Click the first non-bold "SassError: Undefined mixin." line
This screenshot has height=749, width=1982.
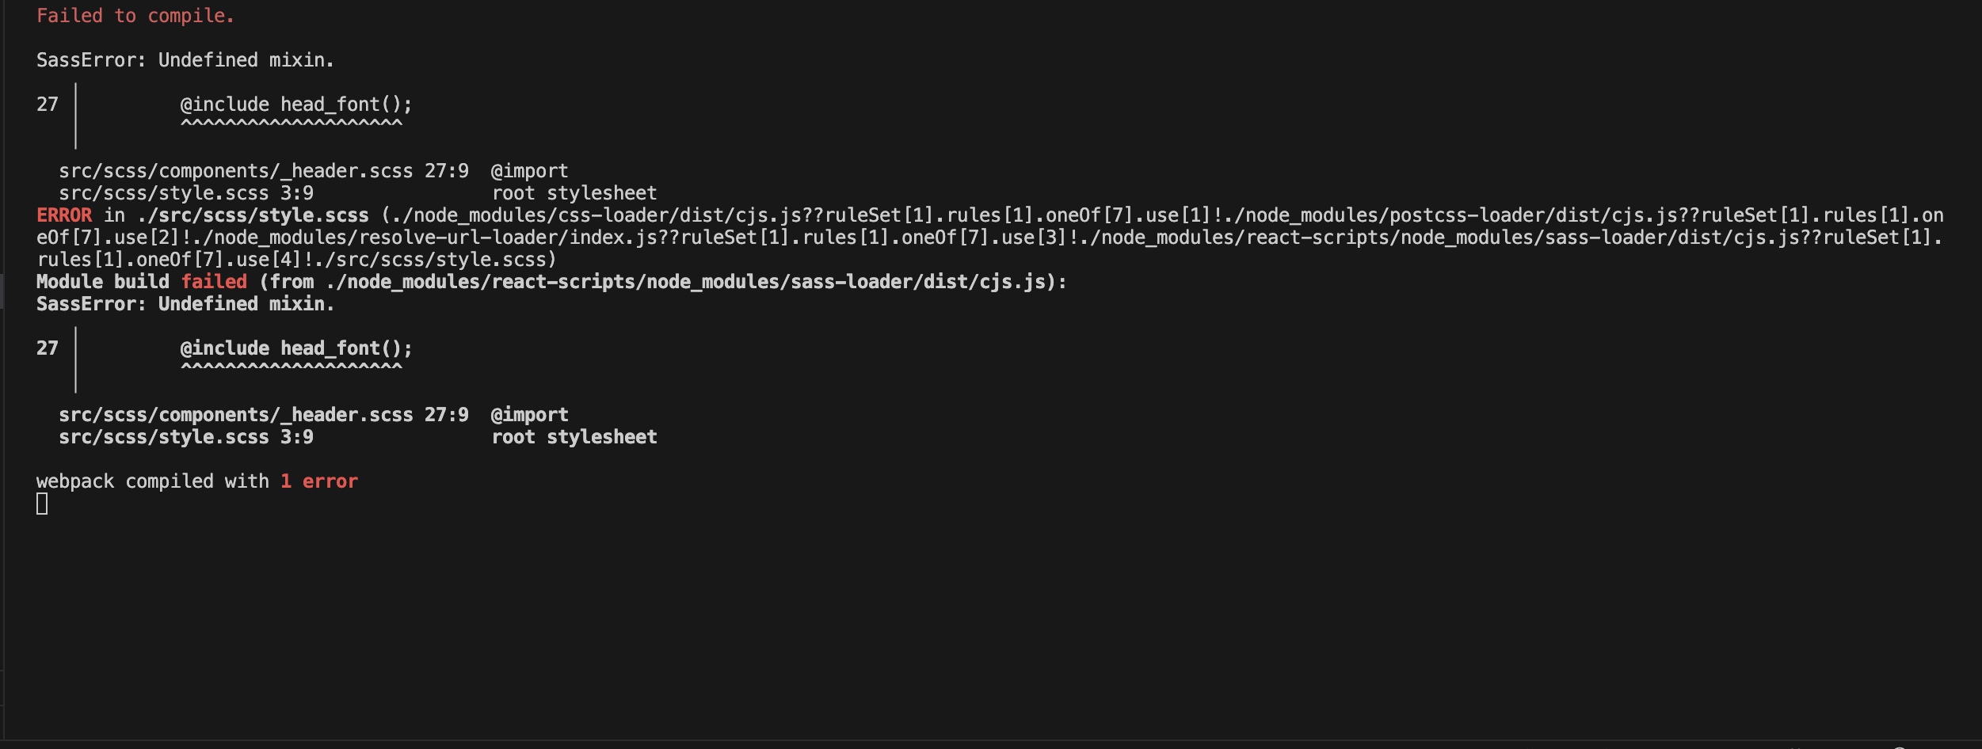(x=185, y=60)
